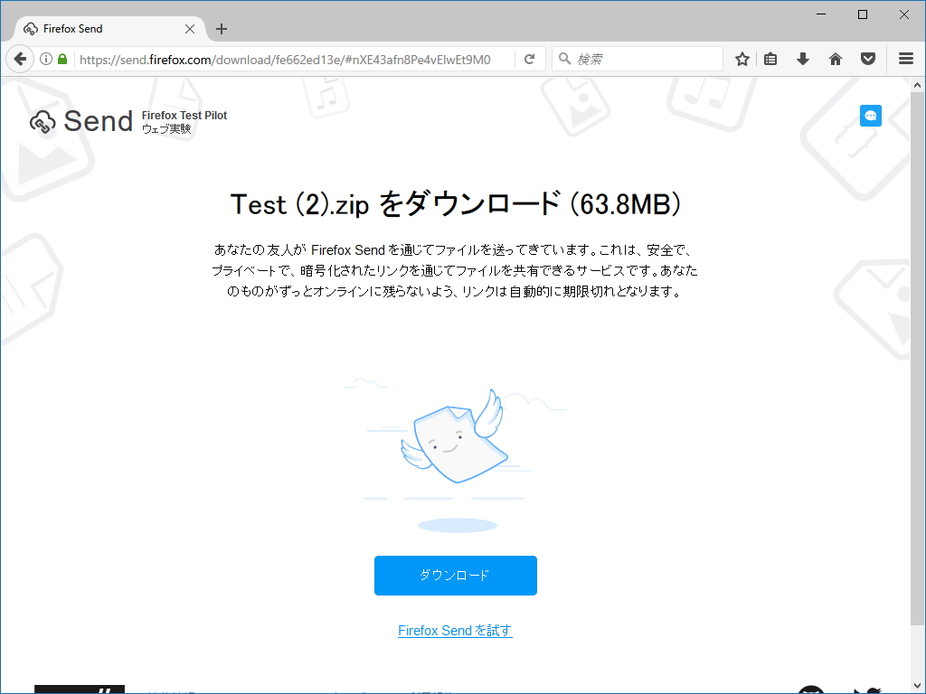The height and width of the screenshot is (694, 926).
Task: Click inside the 検索 search field
Action: (x=638, y=58)
